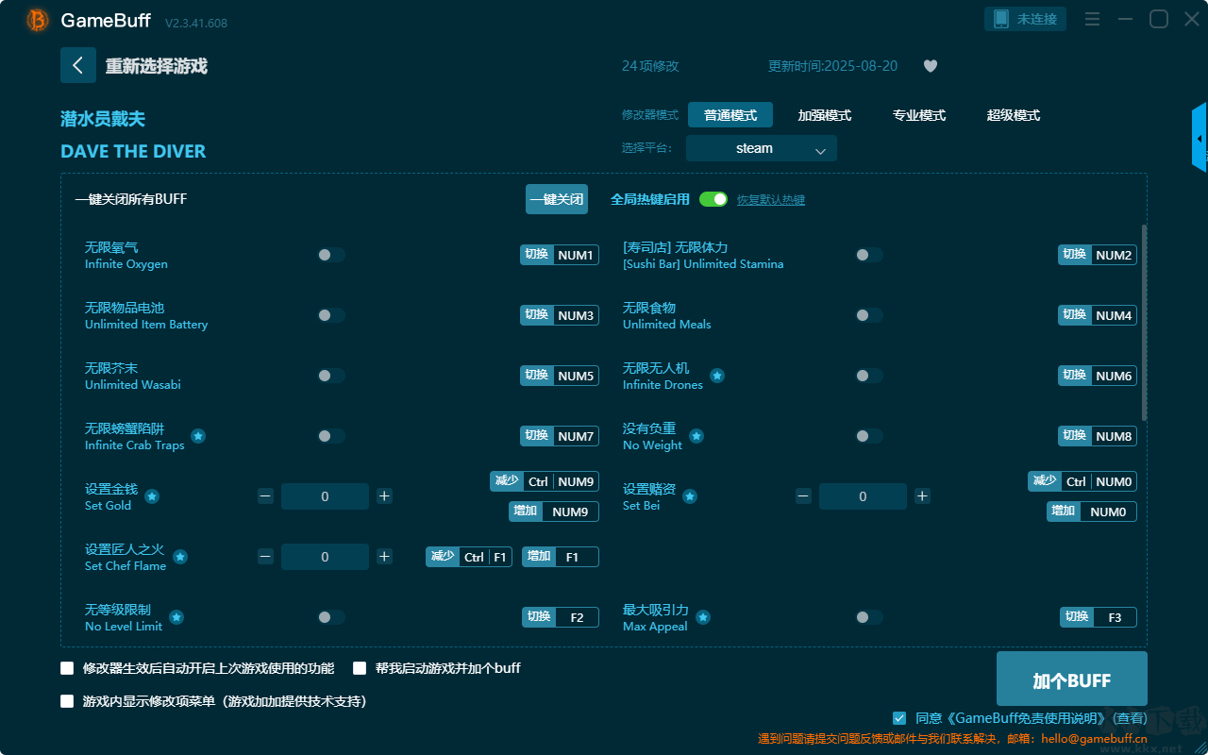Click star badge next to No Weight
Viewport: 1208px width, 755px height.
pos(696,436)
